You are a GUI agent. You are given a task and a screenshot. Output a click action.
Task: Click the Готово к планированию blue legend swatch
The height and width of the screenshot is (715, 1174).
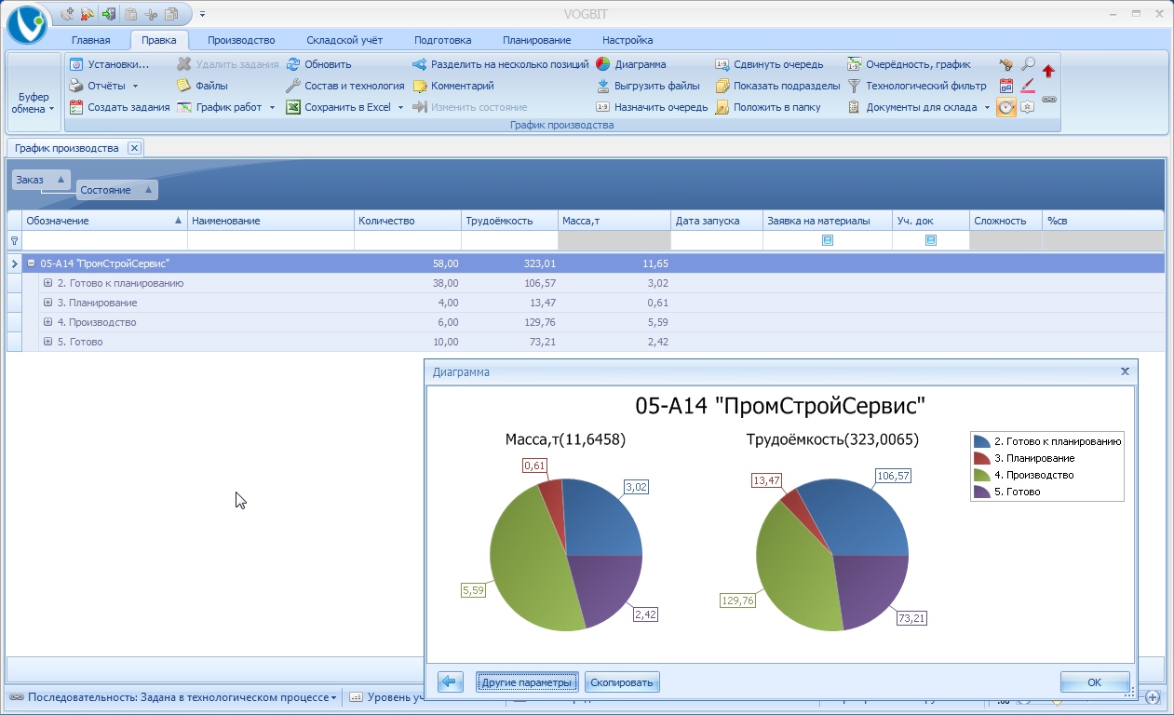point(982,441)
